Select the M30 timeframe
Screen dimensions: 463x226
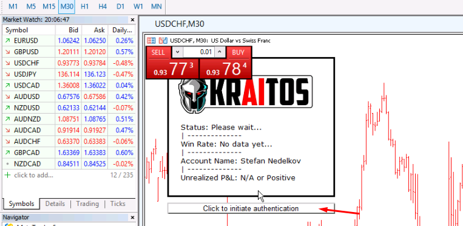tap(67, 7)
